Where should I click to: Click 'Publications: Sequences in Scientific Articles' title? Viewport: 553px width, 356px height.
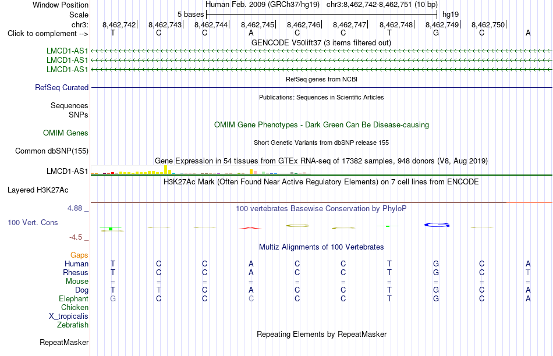click(321, 97)
